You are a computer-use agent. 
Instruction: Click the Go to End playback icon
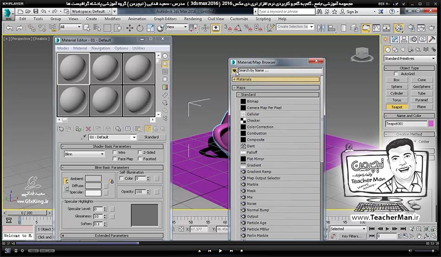403,228
